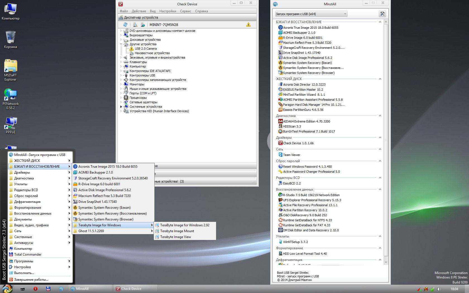The width and height of the screenshot is (469, 293).
Task: Click the USB safe removal tray icon
Action: tap(432, 289)
